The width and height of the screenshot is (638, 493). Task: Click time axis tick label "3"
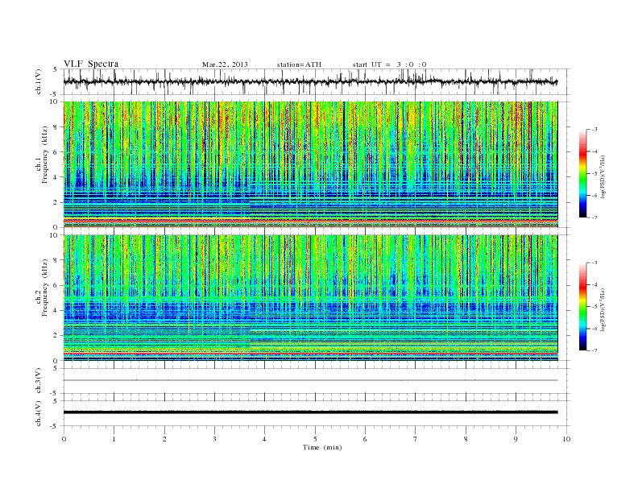coord(214,439)
